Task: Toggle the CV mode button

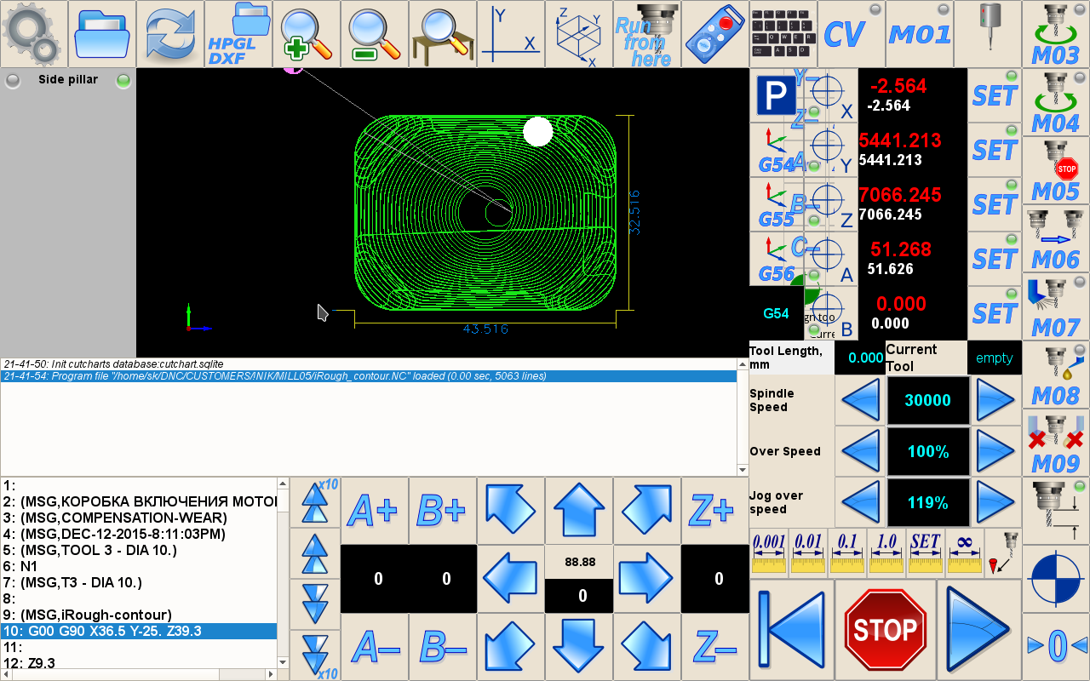Action: (x=851, y=34)
